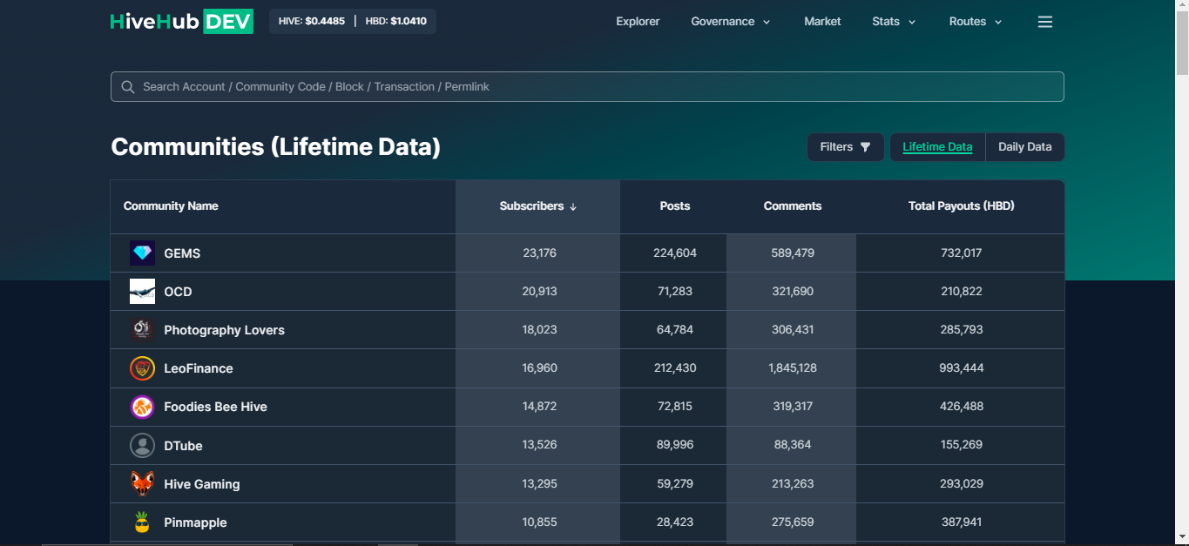Click the Subscribers sort arrow
This screenshot has width=1189, height=546.
[573, 207]
